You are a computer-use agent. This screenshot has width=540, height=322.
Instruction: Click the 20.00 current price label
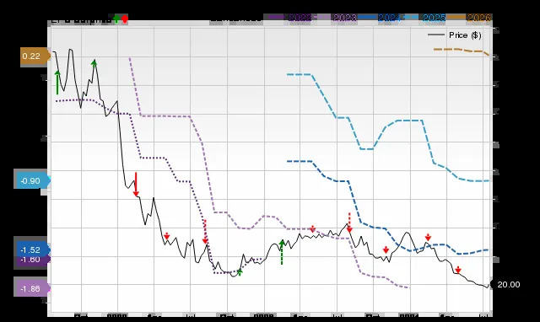point(506,285)
